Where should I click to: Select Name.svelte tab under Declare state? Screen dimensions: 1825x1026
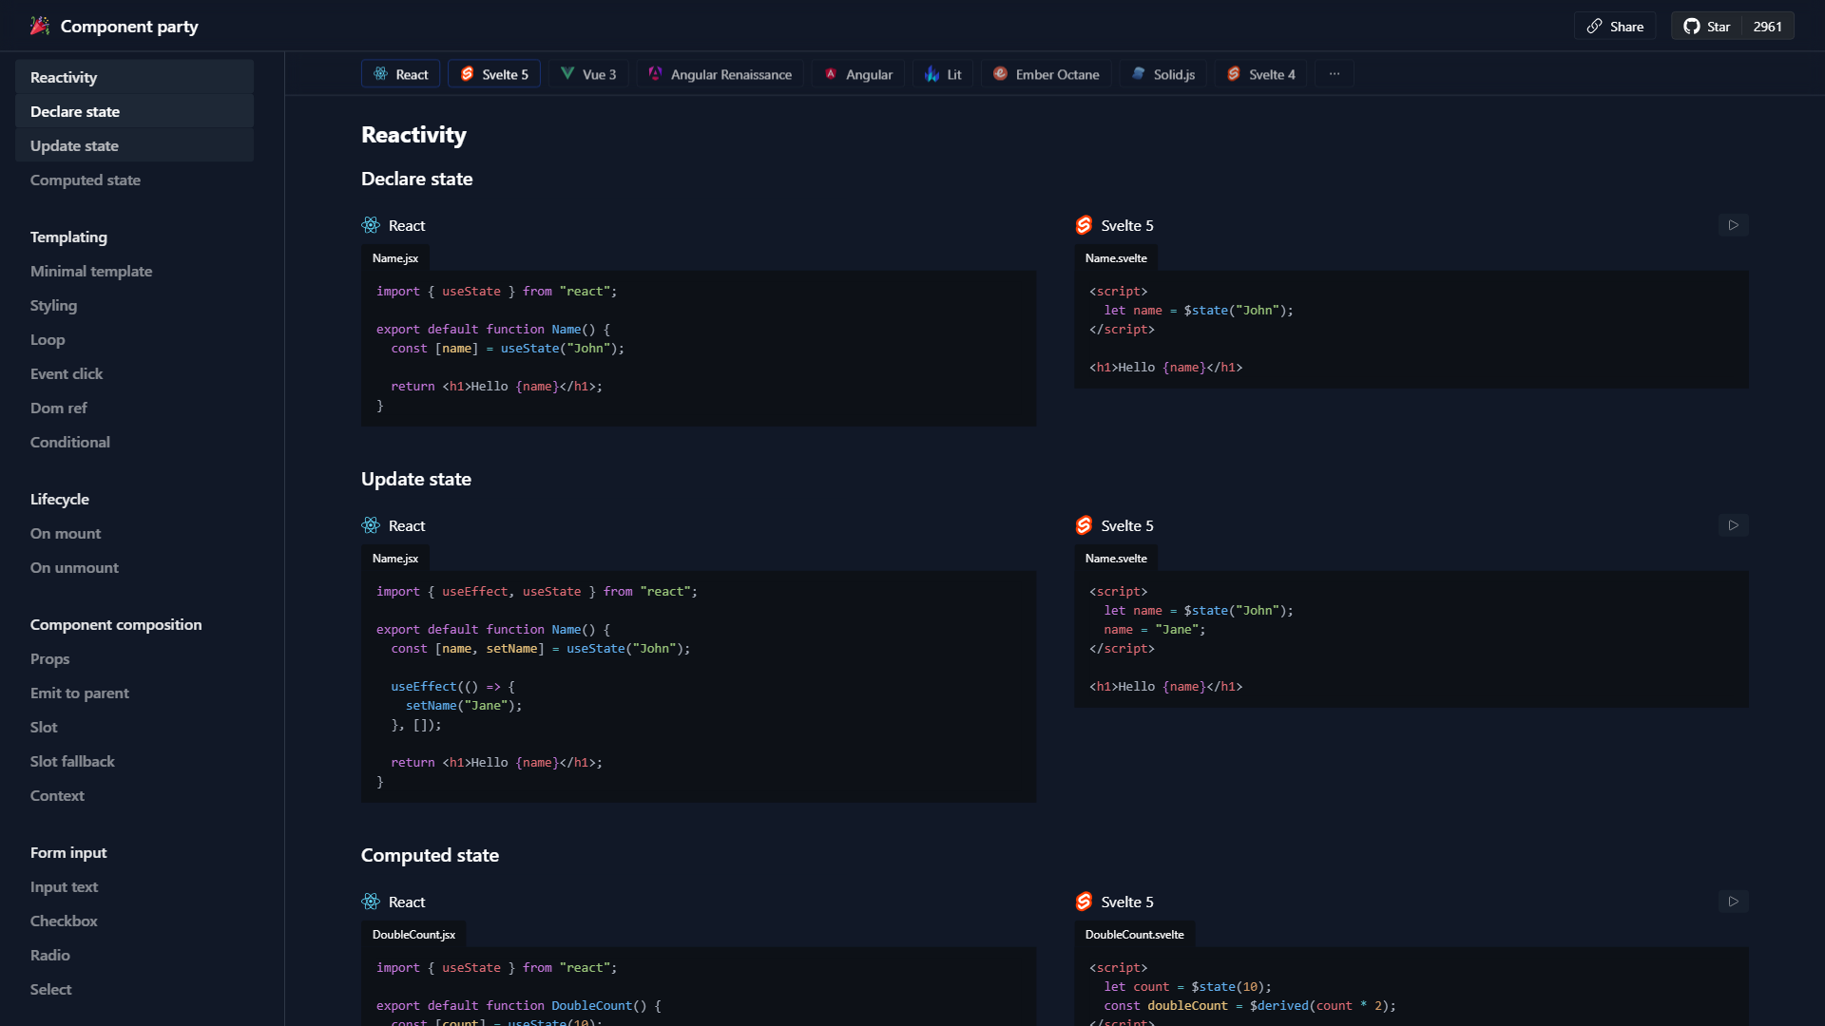[1116, 258]
